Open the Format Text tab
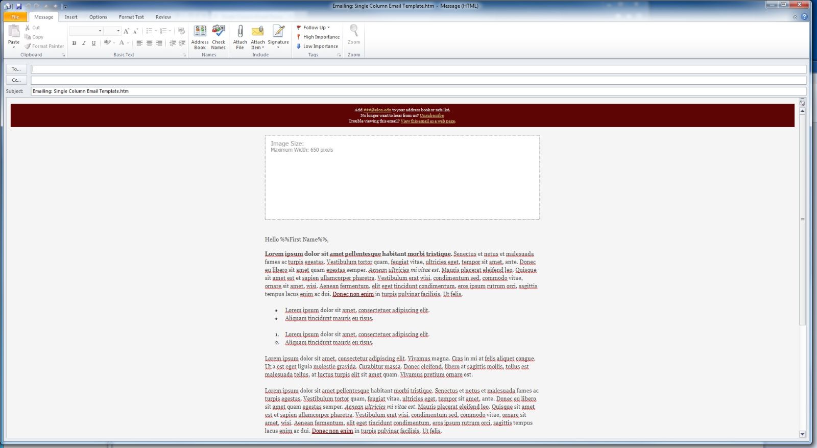The height and width of the screenshot is (448, 817). click(x=131, y=17)
